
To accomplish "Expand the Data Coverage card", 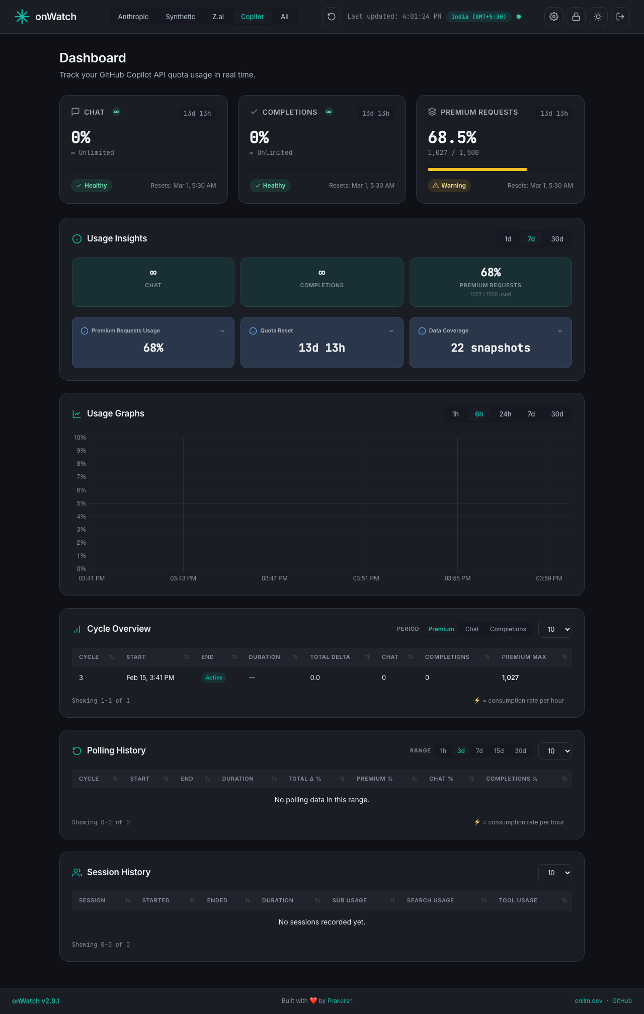I will (560, 331).
